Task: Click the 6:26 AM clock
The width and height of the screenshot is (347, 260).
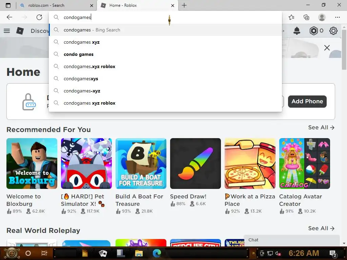Action: (304, 253)
